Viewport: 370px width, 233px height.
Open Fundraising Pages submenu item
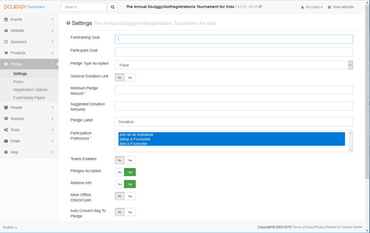[x=29, y=98]
